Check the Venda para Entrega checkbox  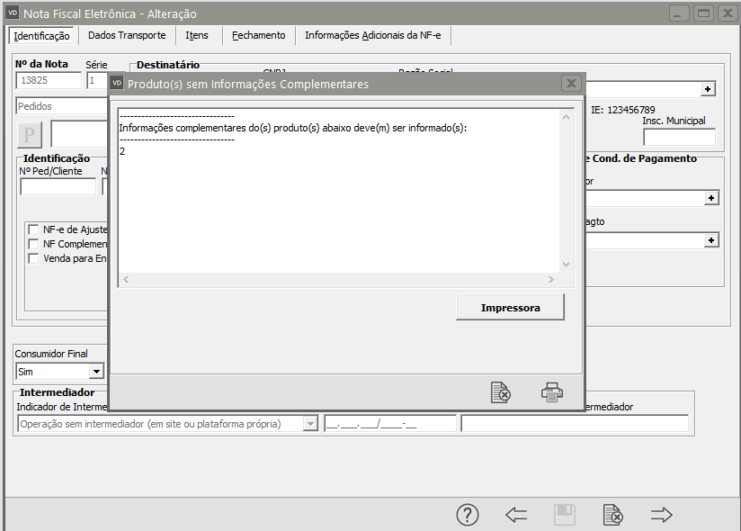34,258
